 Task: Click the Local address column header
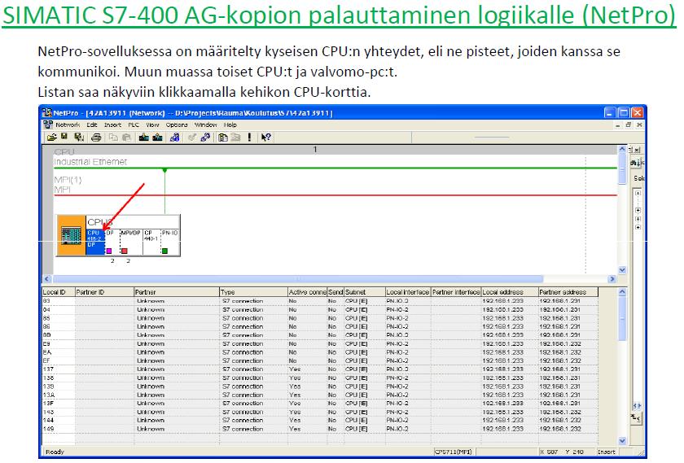(x=510, y=292)
